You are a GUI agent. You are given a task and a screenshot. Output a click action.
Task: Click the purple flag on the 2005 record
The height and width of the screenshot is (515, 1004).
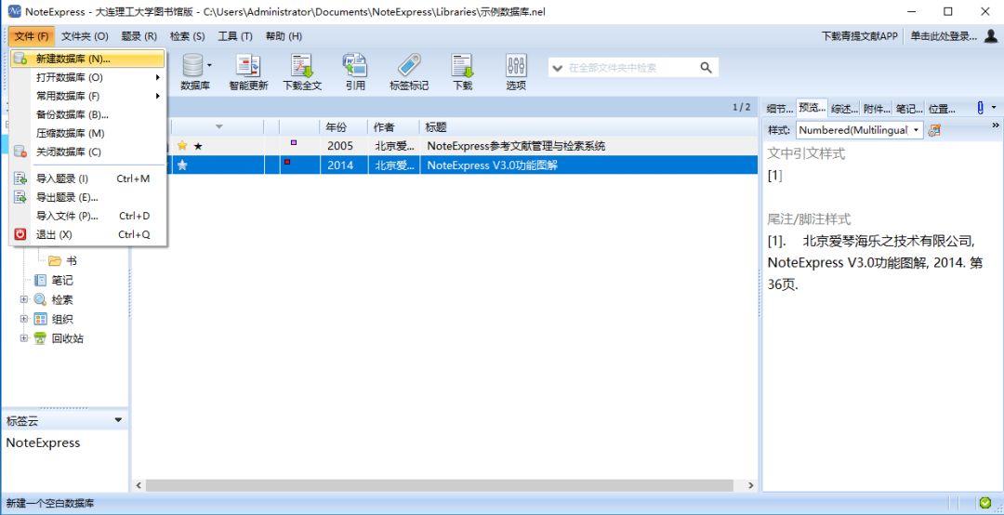click(x=294, y=143)
